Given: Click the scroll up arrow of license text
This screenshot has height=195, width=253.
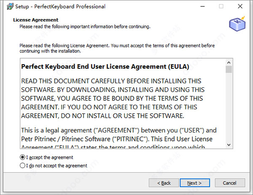Looking at the screenshot, I should click(229, 62).
